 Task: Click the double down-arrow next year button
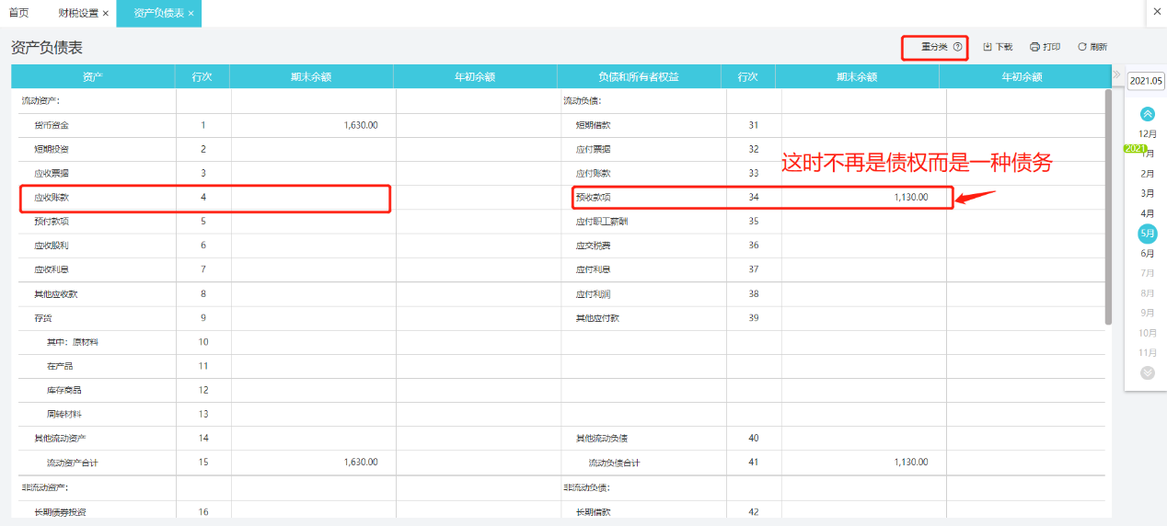pyautogui.click(x=1148, y=372)
